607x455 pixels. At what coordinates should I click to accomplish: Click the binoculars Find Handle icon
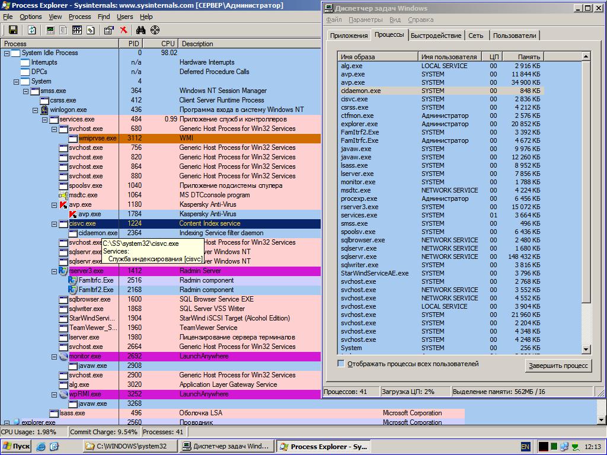[141, 30]
